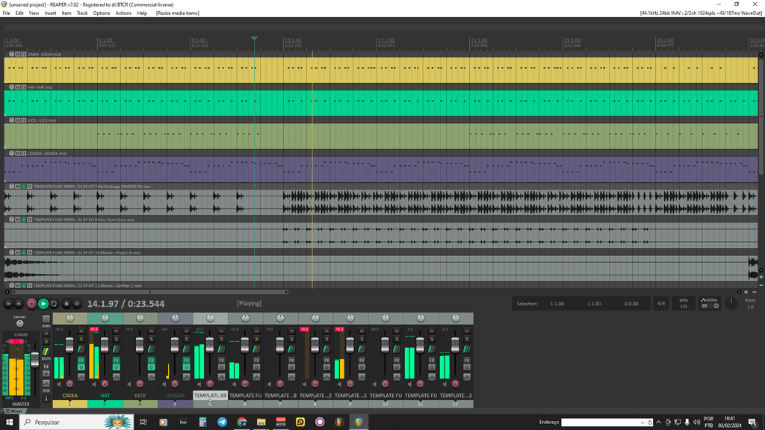765x430 pixels.
Task: Open Chrome from the taskbar
Action: pyautogui.click(x=241, y=423)
